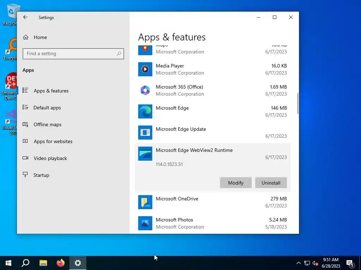The width and height of the screenshot is (361, 270).
Task: Select the Microsoft Edge Update app icon
Action: [145, 133]
